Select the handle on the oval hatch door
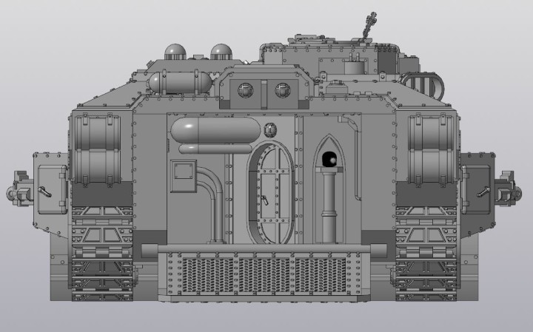The height and width of the screenshot is (332, 533). [x=264, y=200]
